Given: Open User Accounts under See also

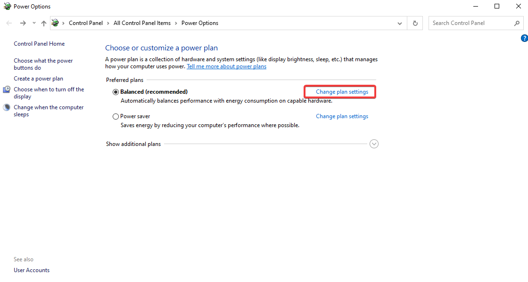Looking at the screenshot, I should click(x=32, y=270).
